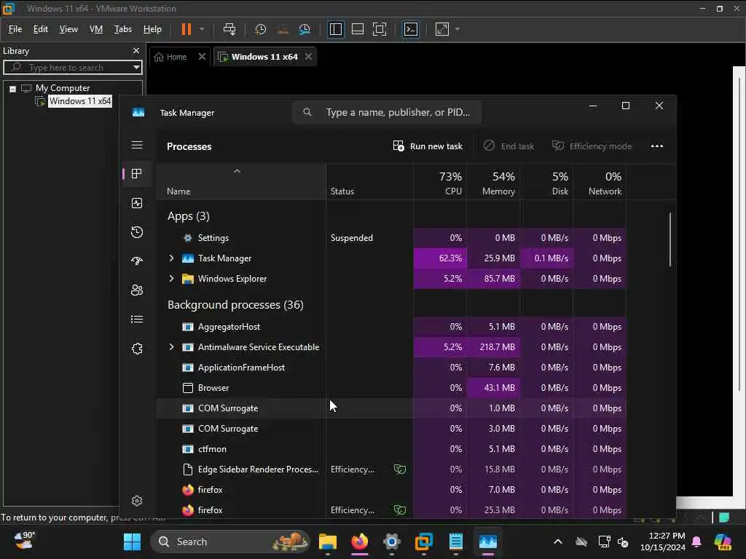Click Send Ctrl+Alt+Del toolbar icon

coord(229,29)
